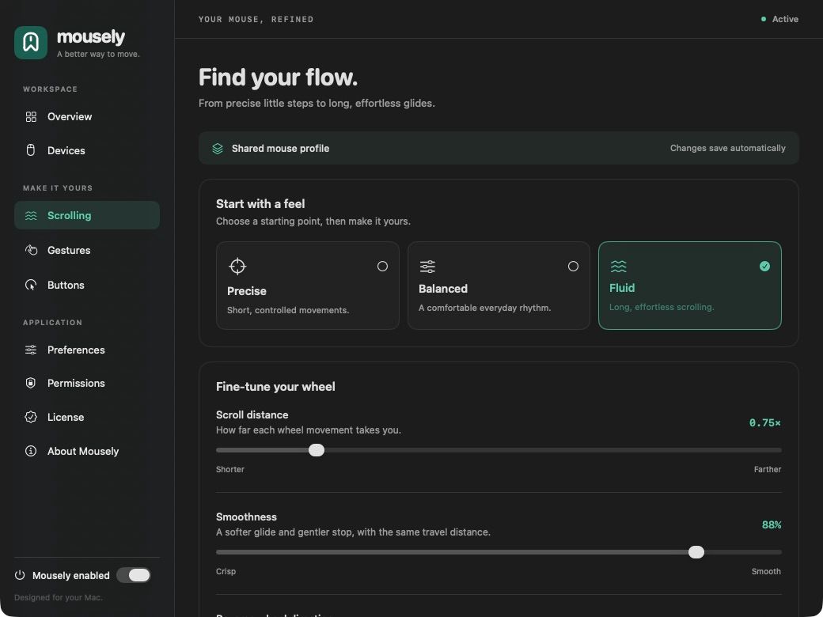
Task: Go to the Gestures page
Action: (x=86, y=250)
